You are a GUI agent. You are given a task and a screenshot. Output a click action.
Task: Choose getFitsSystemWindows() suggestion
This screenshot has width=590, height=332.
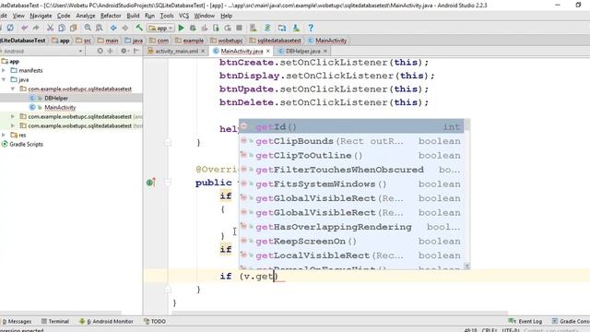coord(351,184)
